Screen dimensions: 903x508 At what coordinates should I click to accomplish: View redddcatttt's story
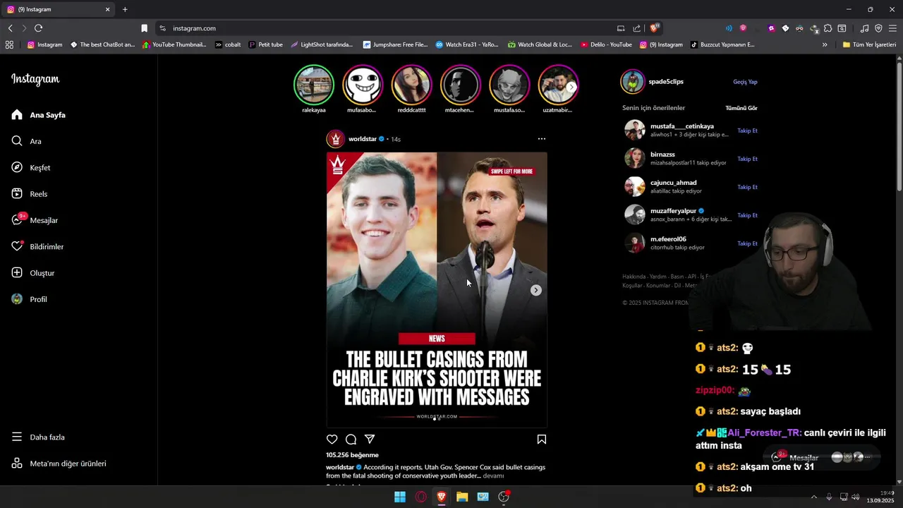tap(411, 85)
